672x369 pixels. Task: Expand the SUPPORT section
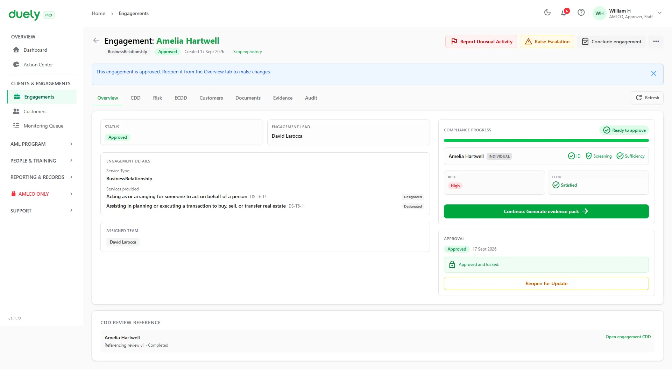point(42,211)
